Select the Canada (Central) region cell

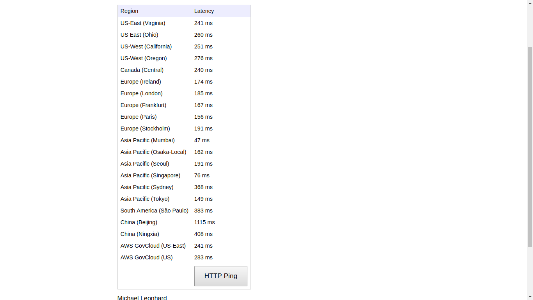tap(142, 70)
